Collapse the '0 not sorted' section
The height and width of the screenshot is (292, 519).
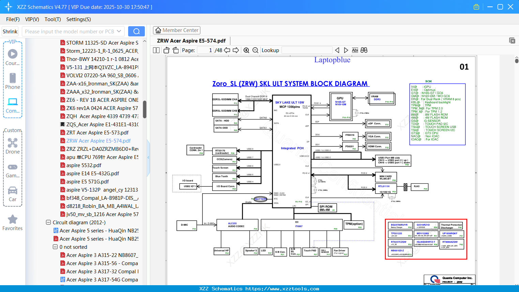pos(55,247)
